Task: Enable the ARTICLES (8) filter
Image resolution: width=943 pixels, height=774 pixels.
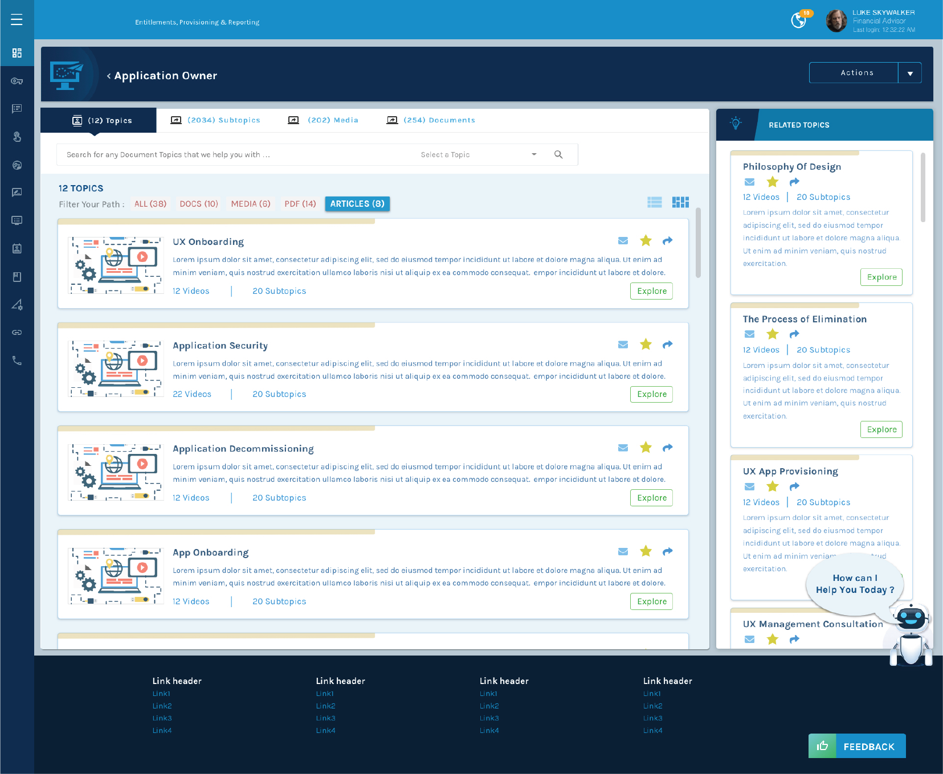Action: click(x=357, y=203)
